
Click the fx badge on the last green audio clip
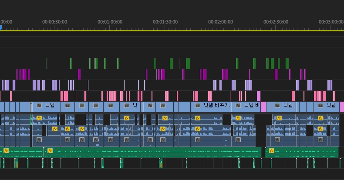[x=272, y=151]
